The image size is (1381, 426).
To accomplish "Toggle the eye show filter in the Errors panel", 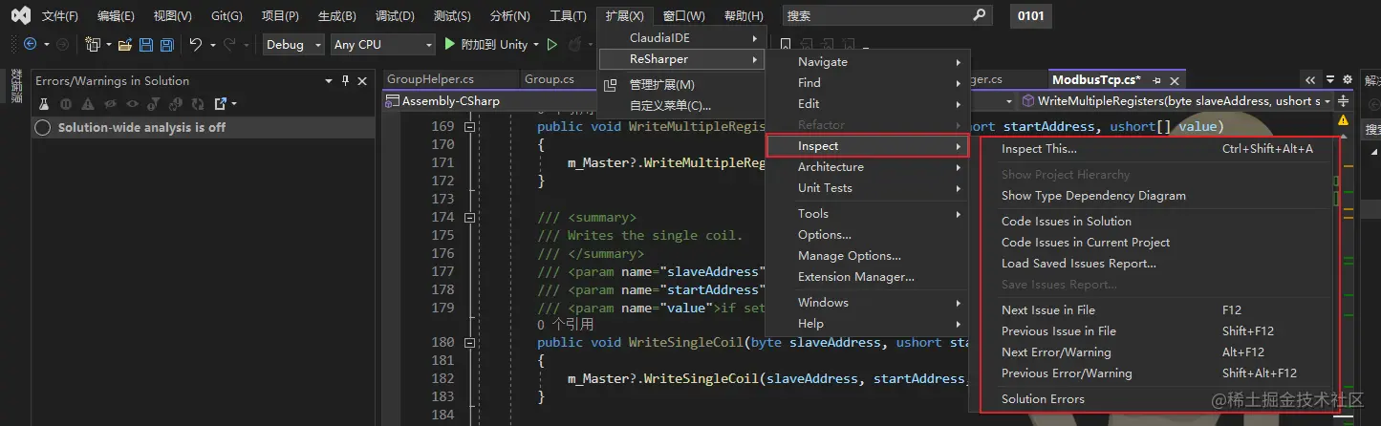I will click(x=132, y=103).
